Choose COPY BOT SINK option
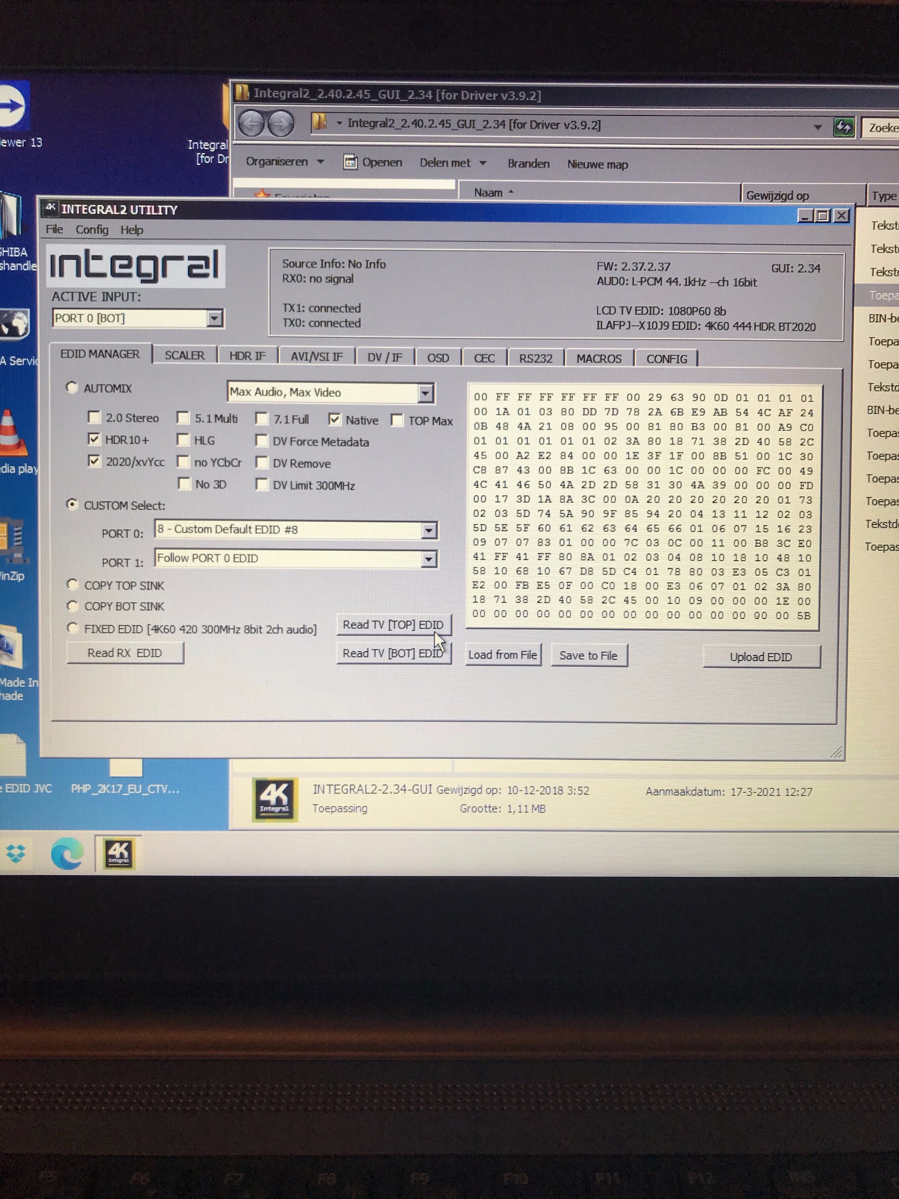Viewport: 899px width, 1199px height. [72, 606]
